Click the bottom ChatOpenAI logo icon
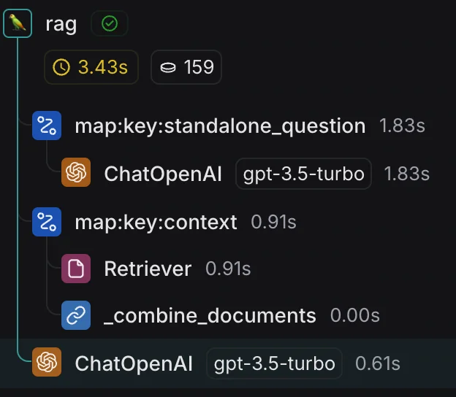 47,363
